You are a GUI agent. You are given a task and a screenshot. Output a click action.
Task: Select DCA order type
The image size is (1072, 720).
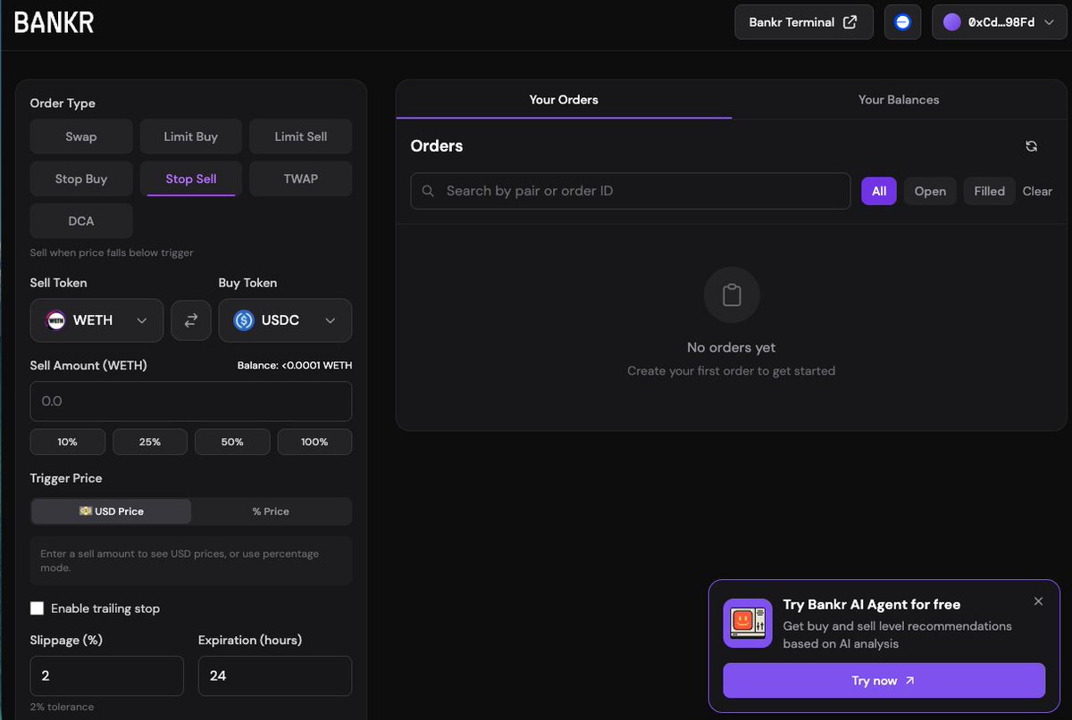pos(81,220)
